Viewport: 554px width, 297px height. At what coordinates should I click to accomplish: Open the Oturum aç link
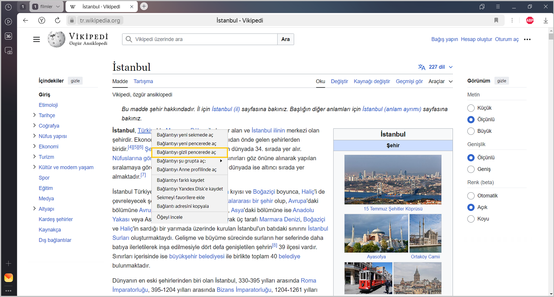(506, 39)
